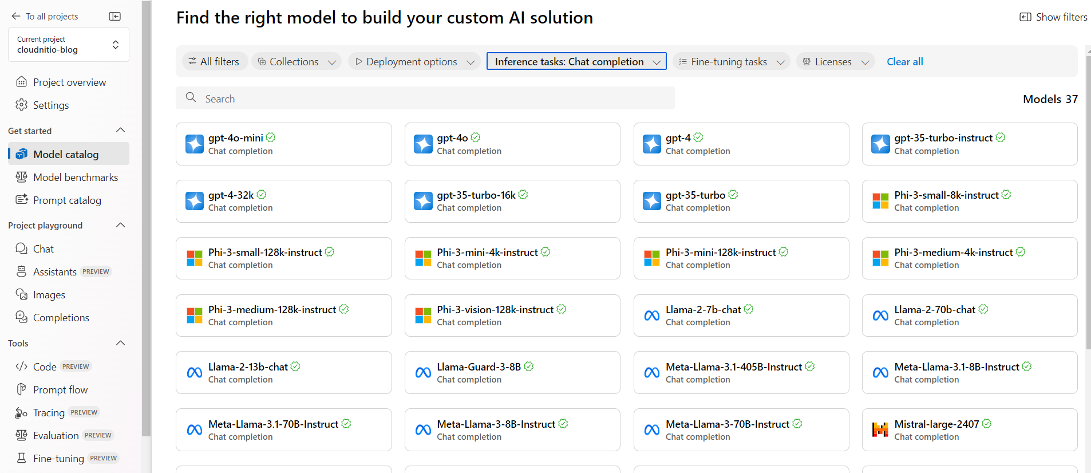Click To all projects link
This screenshot has height=473, width=1091.
52,17
